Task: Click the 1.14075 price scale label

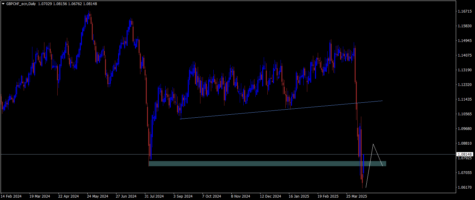Action: pos(464,55)
